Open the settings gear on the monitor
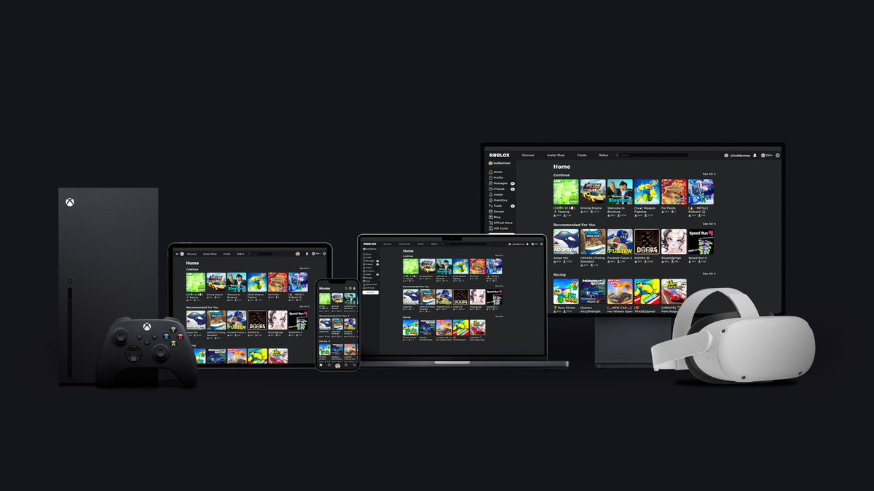The height and width of the screenshot is (491, 874). click(777, 155)
